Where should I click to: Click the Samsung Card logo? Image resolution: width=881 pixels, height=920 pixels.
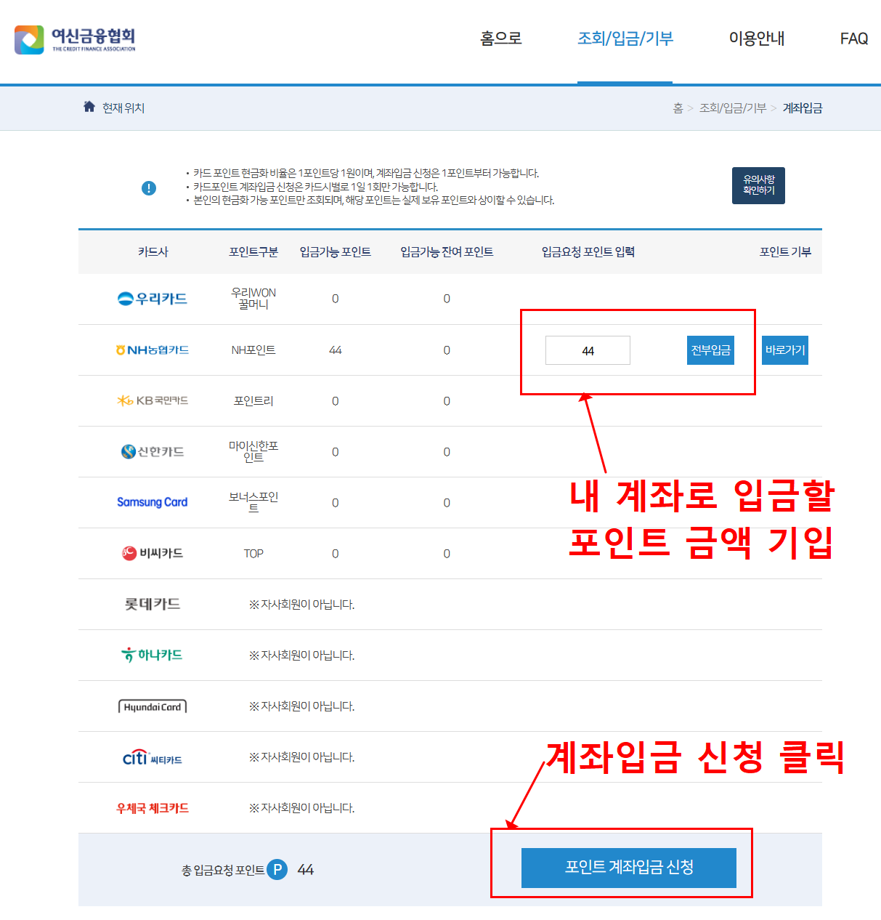[153, 502]
